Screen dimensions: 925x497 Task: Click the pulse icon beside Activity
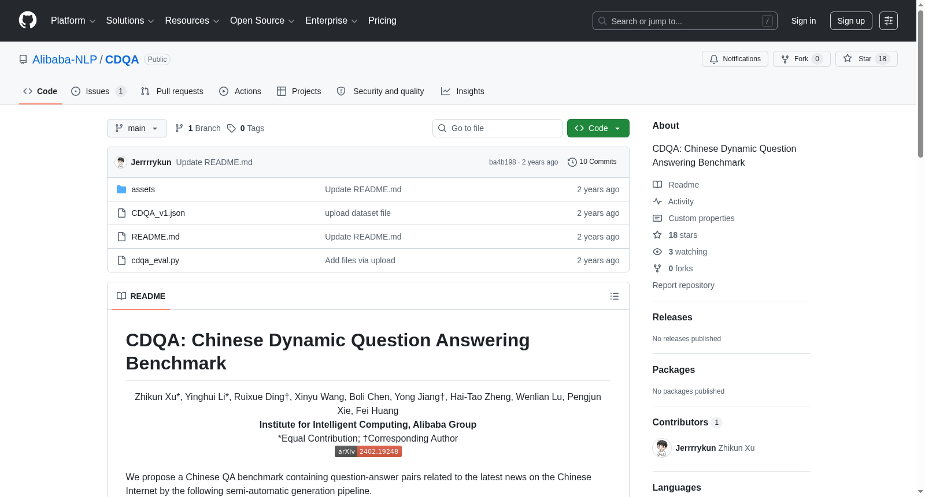coord(657,201)
